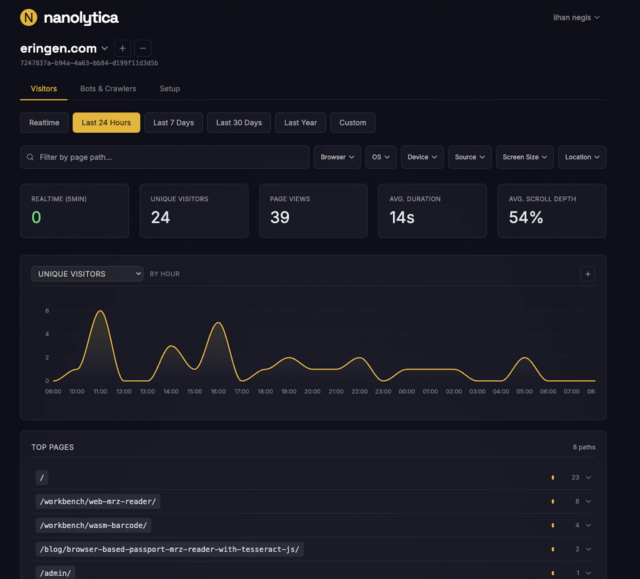Click the plus icon on the chart panel

click(588, 274)
